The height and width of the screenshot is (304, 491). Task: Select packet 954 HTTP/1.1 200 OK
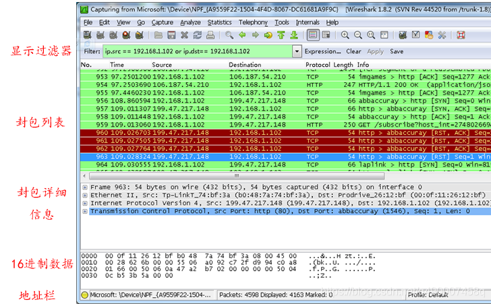(285, 85)
